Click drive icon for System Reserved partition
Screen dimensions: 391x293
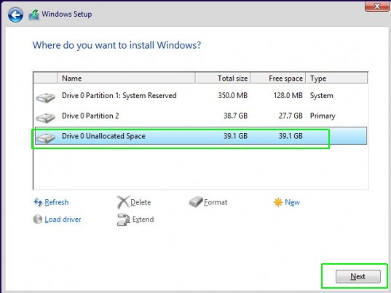[x=45, y=97]
